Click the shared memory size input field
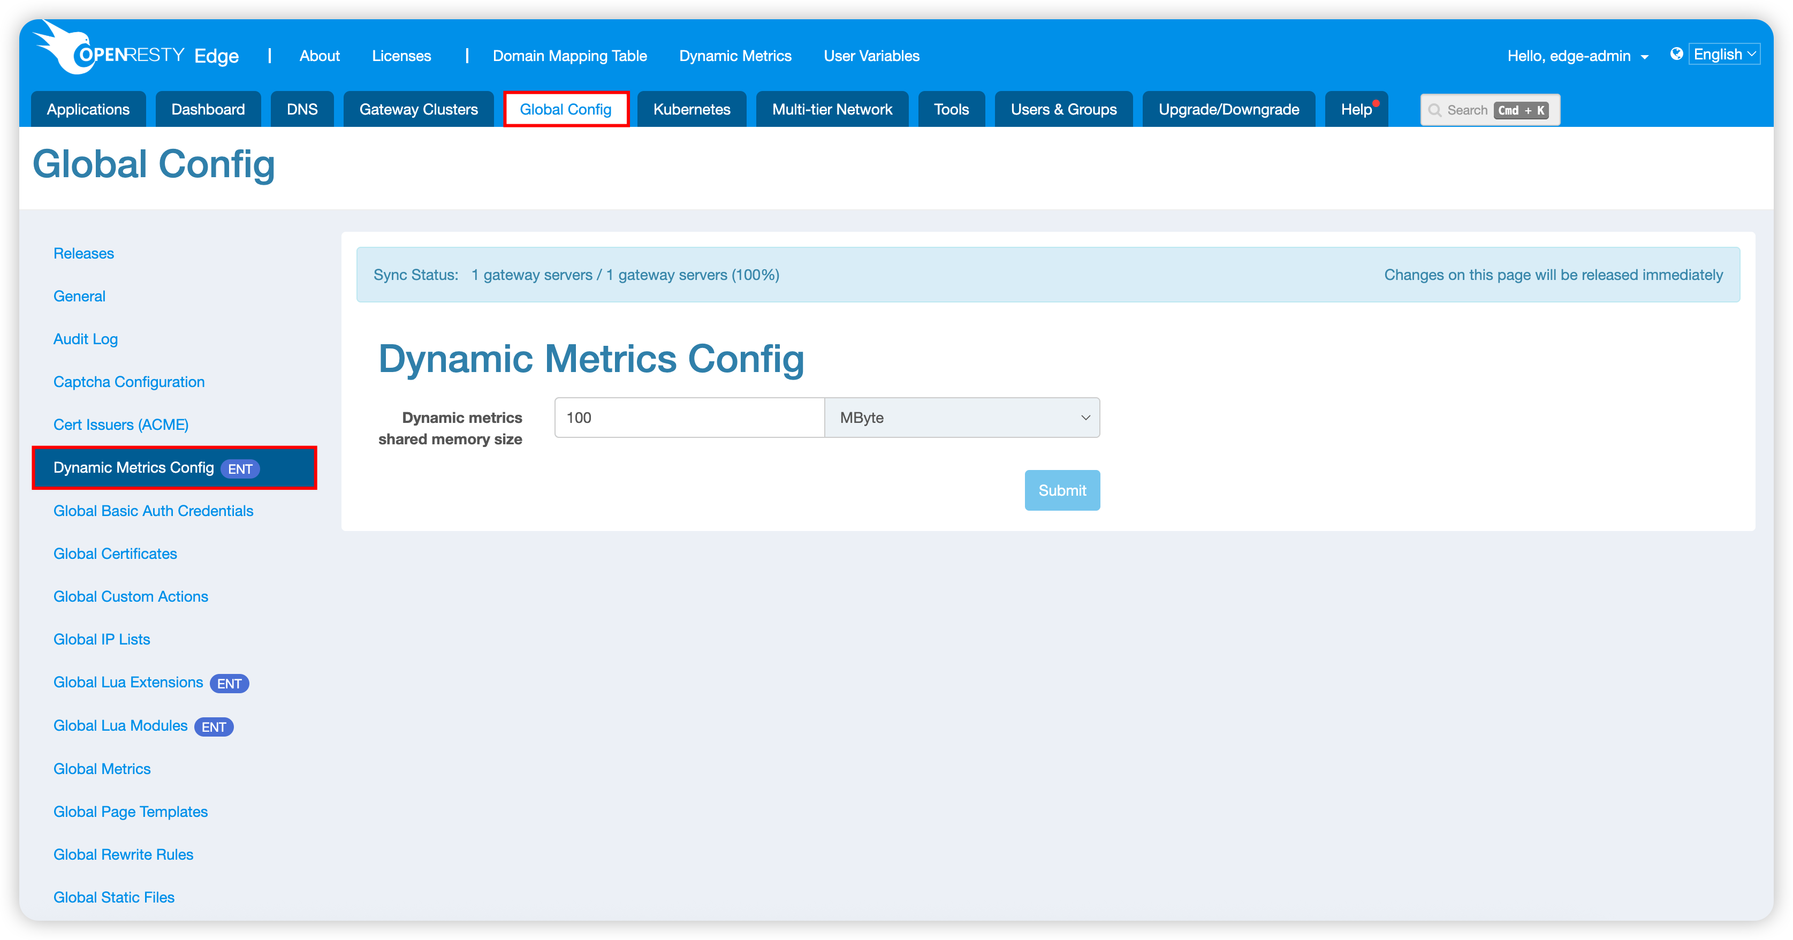Image resolution: width=1793 pixels, height=940 pixels. (689, 418)
